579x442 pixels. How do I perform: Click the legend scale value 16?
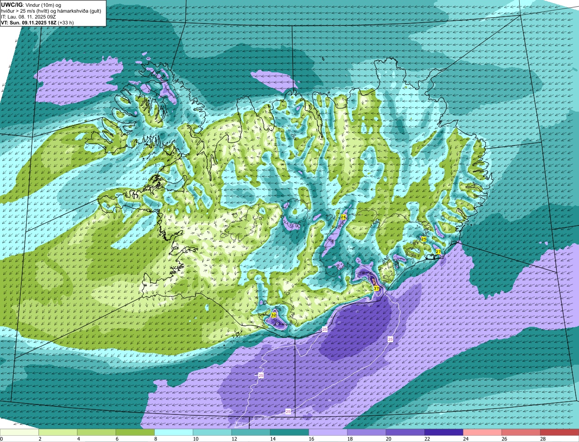(311, 439)
